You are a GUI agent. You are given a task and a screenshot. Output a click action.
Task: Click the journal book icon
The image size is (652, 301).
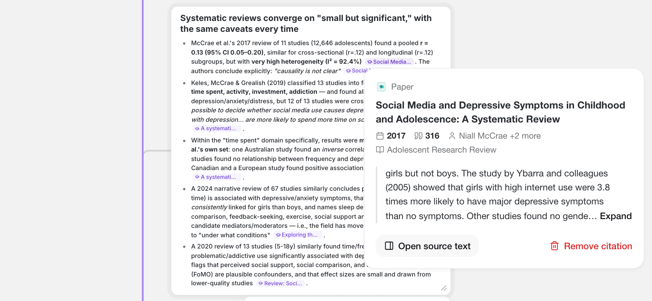click(380, 150)
